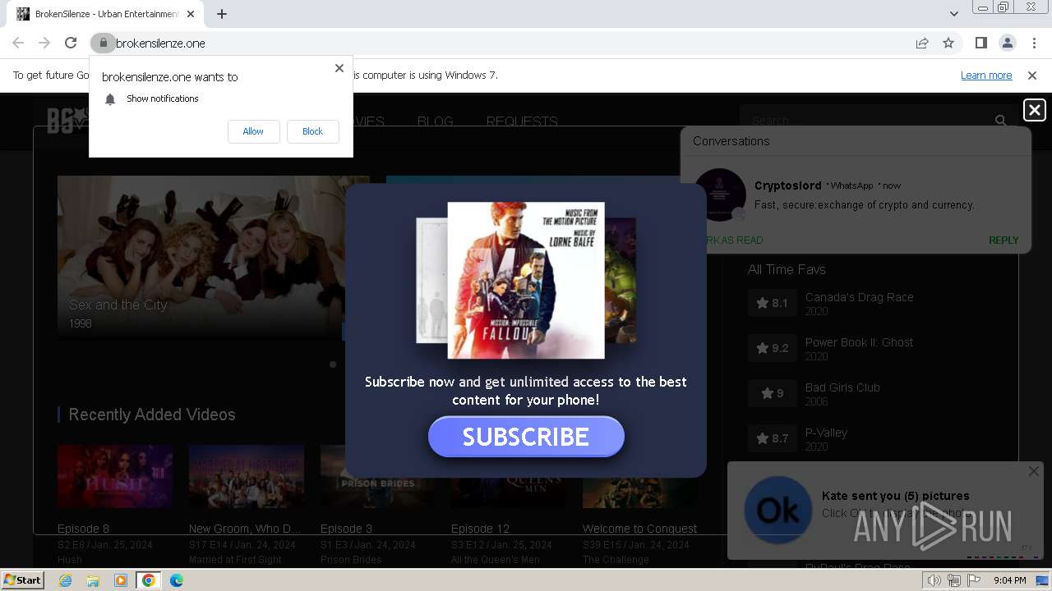Click the big SUBSCRIBE button
Viewport: 1052px width, 591px height.
[526, 437]
